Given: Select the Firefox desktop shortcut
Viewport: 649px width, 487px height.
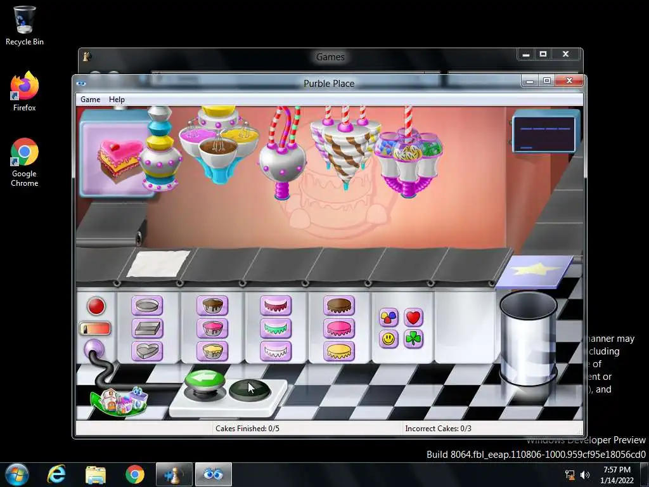Looking at the screenshot, I should (x=25, y=91).
